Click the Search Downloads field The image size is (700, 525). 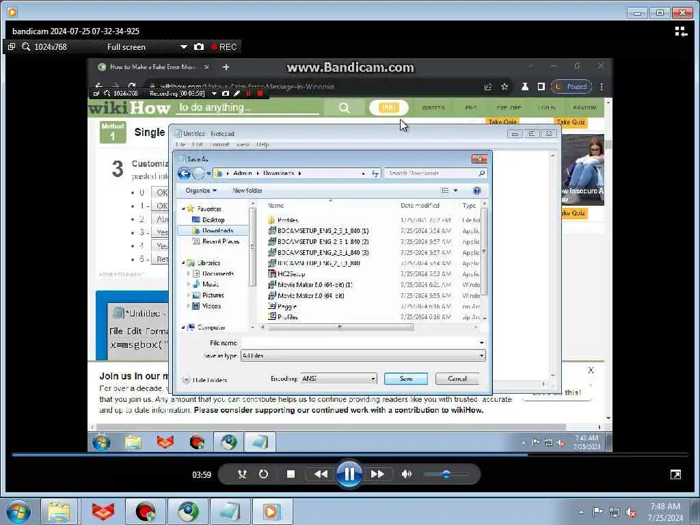tap(435, 173)
